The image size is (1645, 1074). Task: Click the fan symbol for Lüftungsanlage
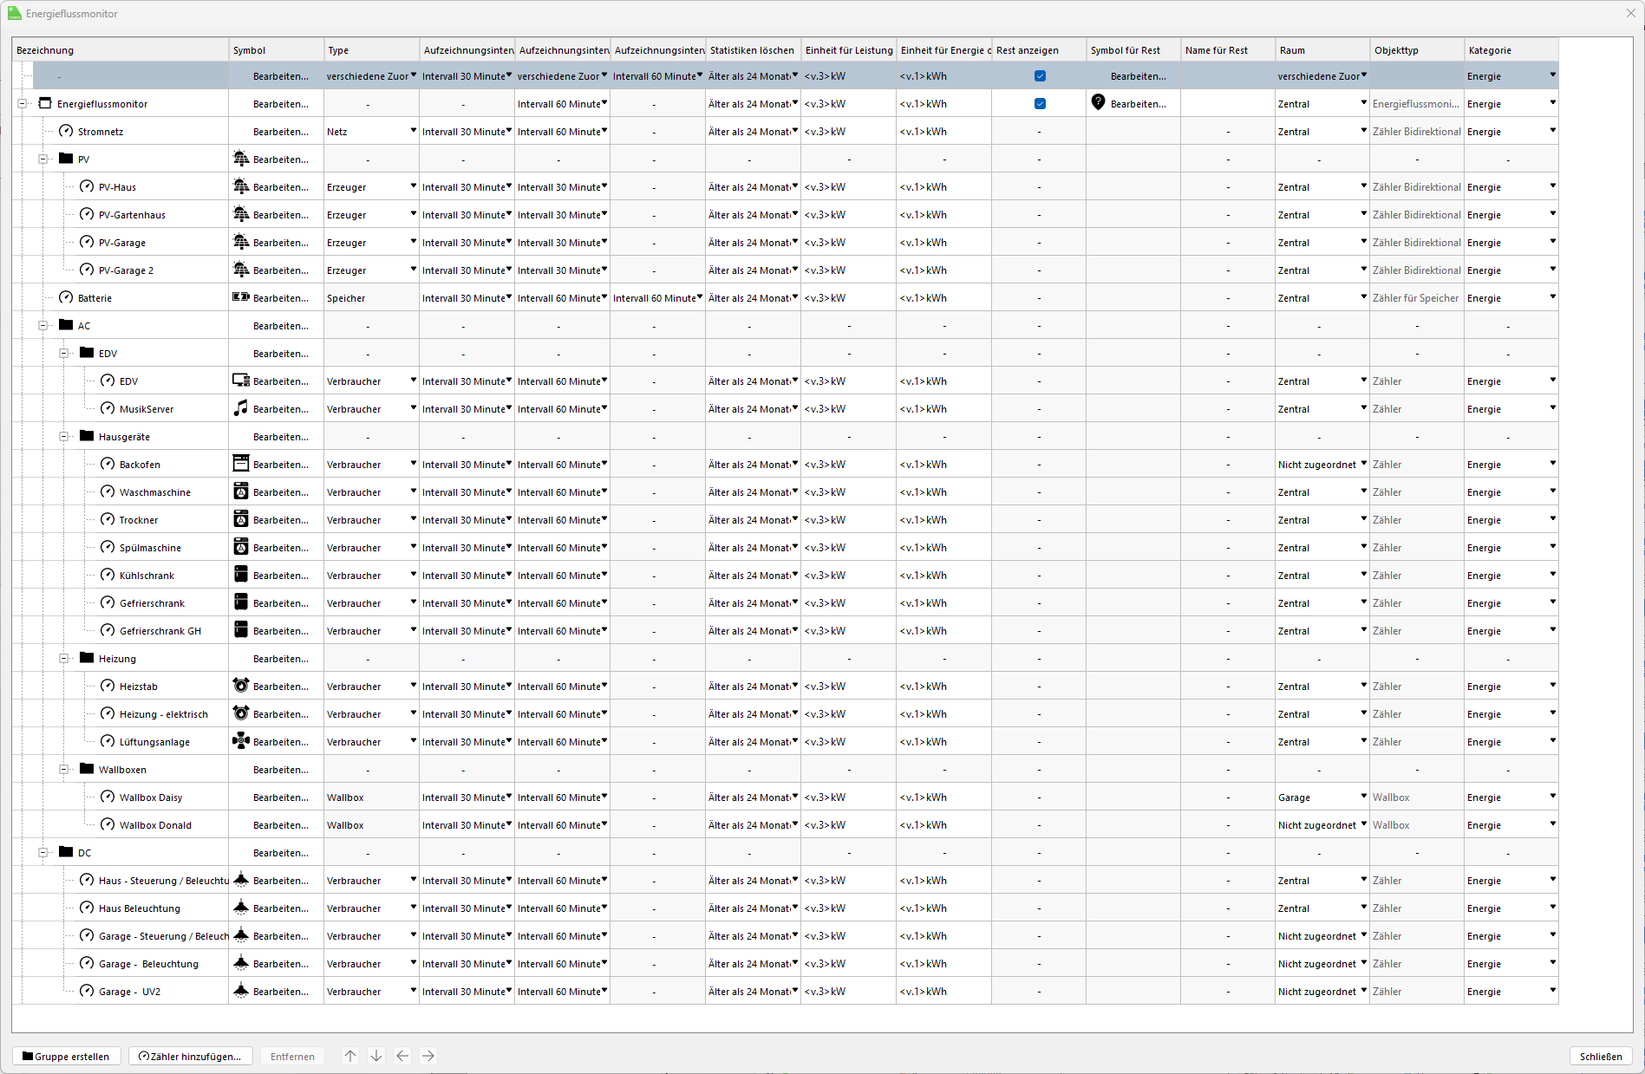pos(241,741)
